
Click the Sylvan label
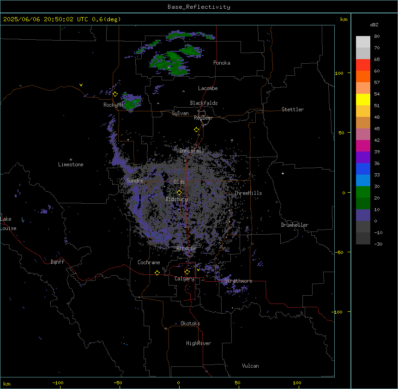pyautogui.click(x=180, y=113)
